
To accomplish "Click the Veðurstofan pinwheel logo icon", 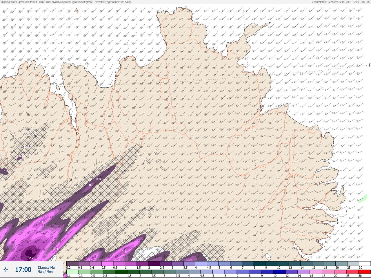I will [x=6, y=270].
